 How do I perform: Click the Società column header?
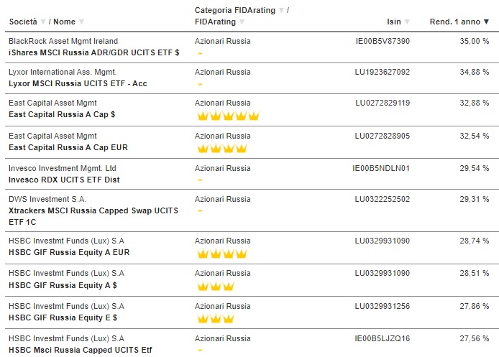coord(23,22)
